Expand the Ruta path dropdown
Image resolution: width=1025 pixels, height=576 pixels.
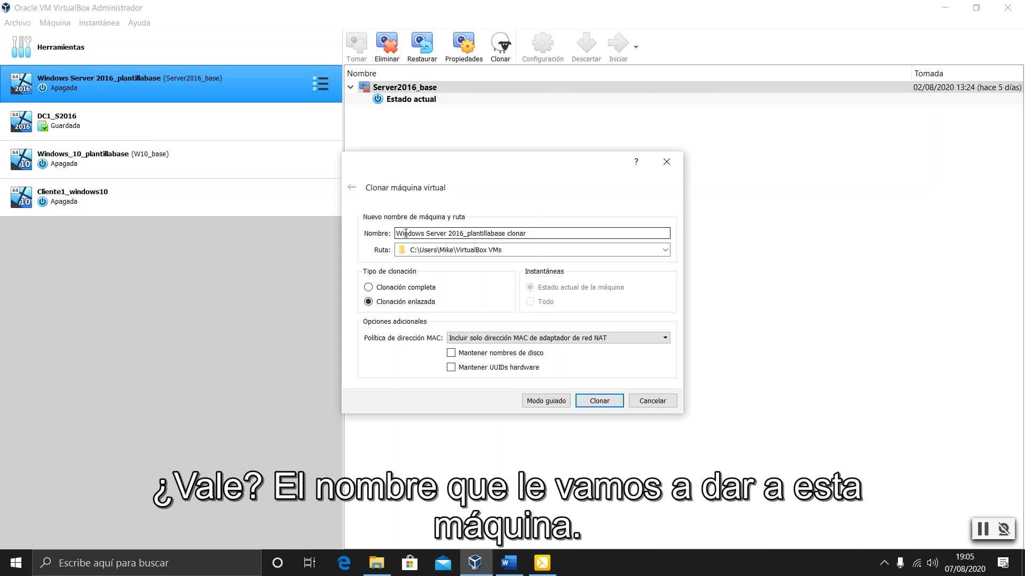pyautogui.click(x=665, y=250)
